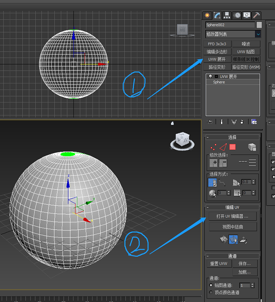Screen dimensions: 275x302
Task: Select Polygon sub-object mode icon
Action: (233, 147)
